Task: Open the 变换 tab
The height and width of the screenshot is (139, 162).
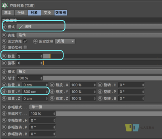Action: pos(48,13)
